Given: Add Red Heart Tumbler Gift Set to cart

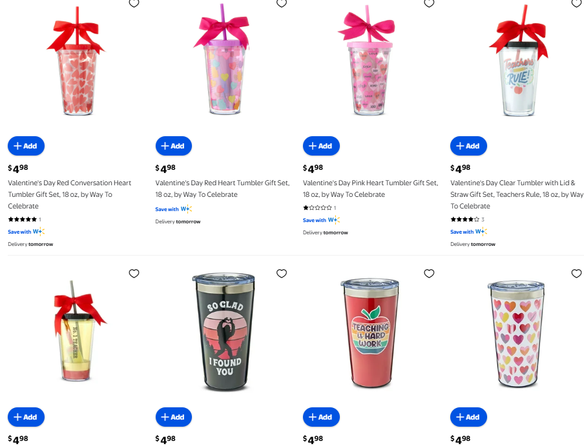Looking at the screenshot, I should pos(174,146).
